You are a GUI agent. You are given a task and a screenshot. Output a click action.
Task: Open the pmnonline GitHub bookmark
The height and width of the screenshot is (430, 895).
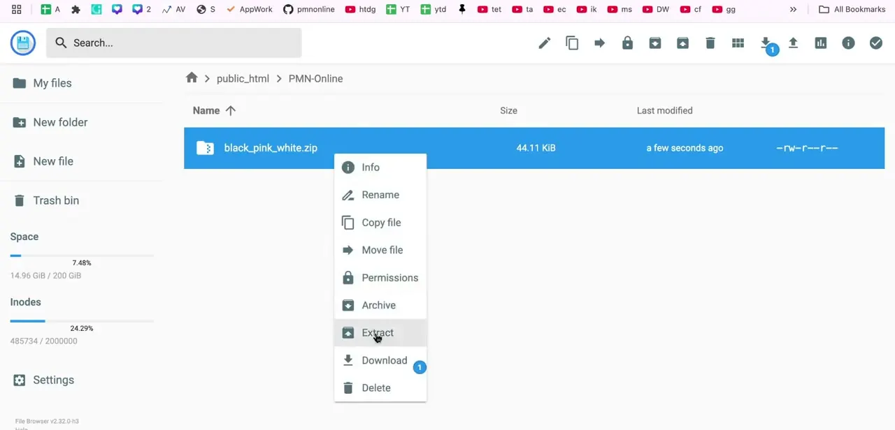tap(308, 9)
